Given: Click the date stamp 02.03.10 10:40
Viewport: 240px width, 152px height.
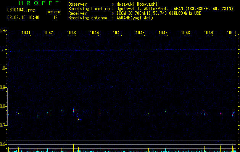Looking at the screenshot, I should [x=23, y=17].
